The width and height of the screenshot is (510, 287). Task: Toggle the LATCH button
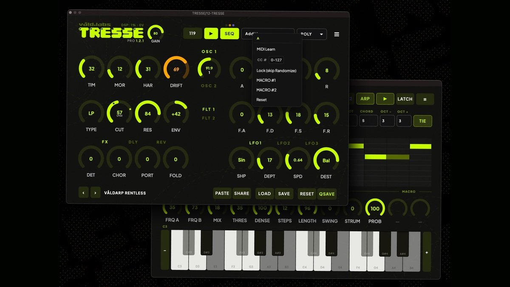[405, 99]
